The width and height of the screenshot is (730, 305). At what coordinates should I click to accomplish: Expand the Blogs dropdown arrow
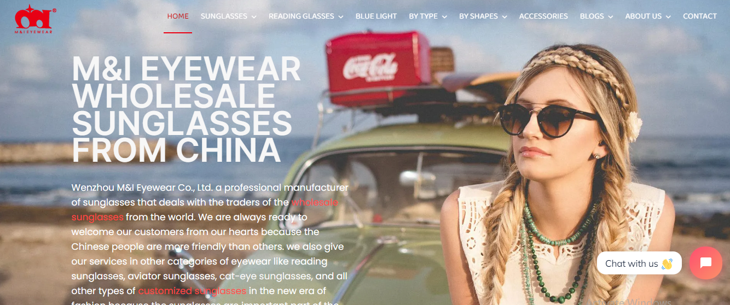click(x=610, y=17)
